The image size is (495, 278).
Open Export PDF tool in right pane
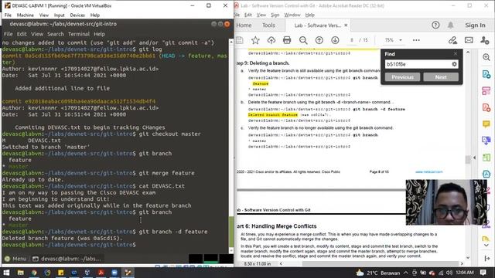point(486,74)
